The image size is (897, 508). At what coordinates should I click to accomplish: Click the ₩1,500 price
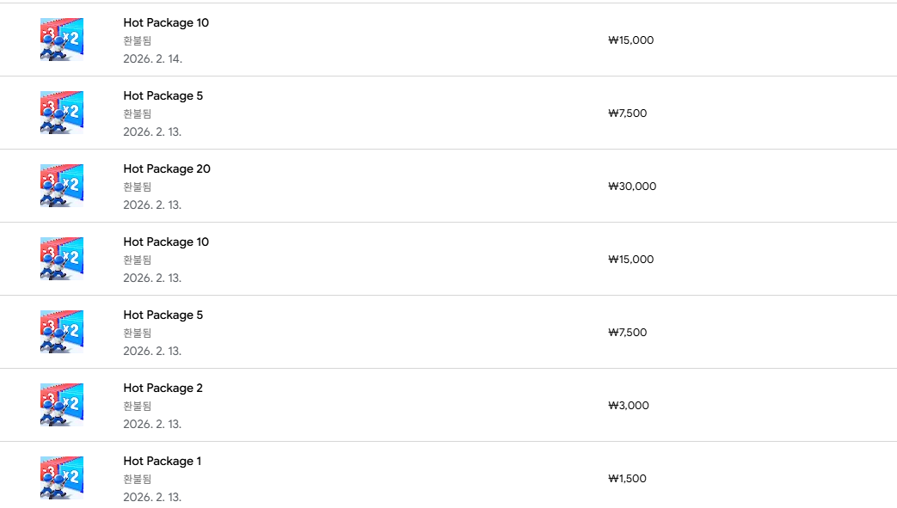(x=627, y=479)
